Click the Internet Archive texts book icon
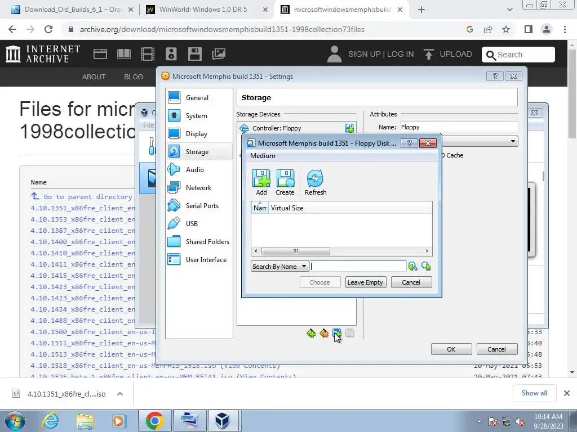Image resolution: width=577 pixels, height=432 pixels. 123,54
